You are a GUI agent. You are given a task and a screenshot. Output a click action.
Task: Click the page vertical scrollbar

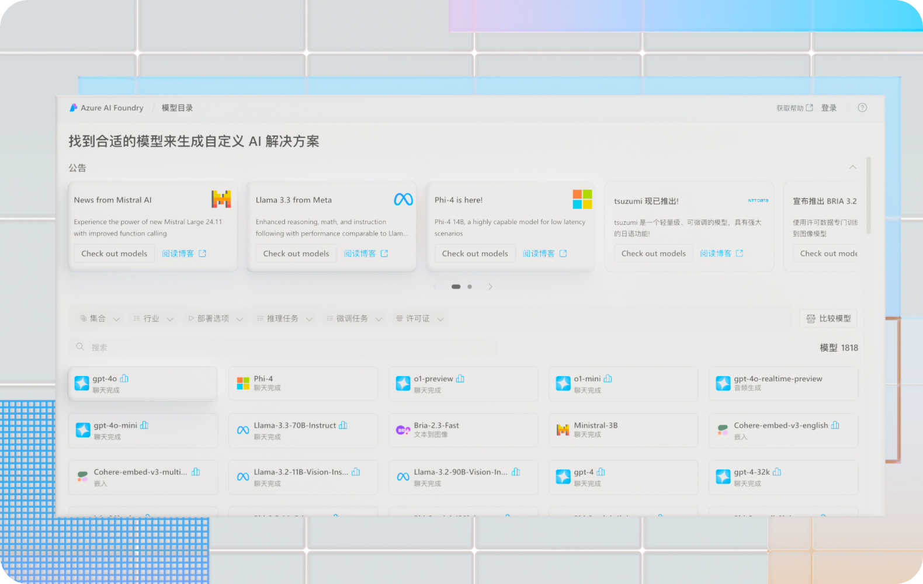pos(869,195)
